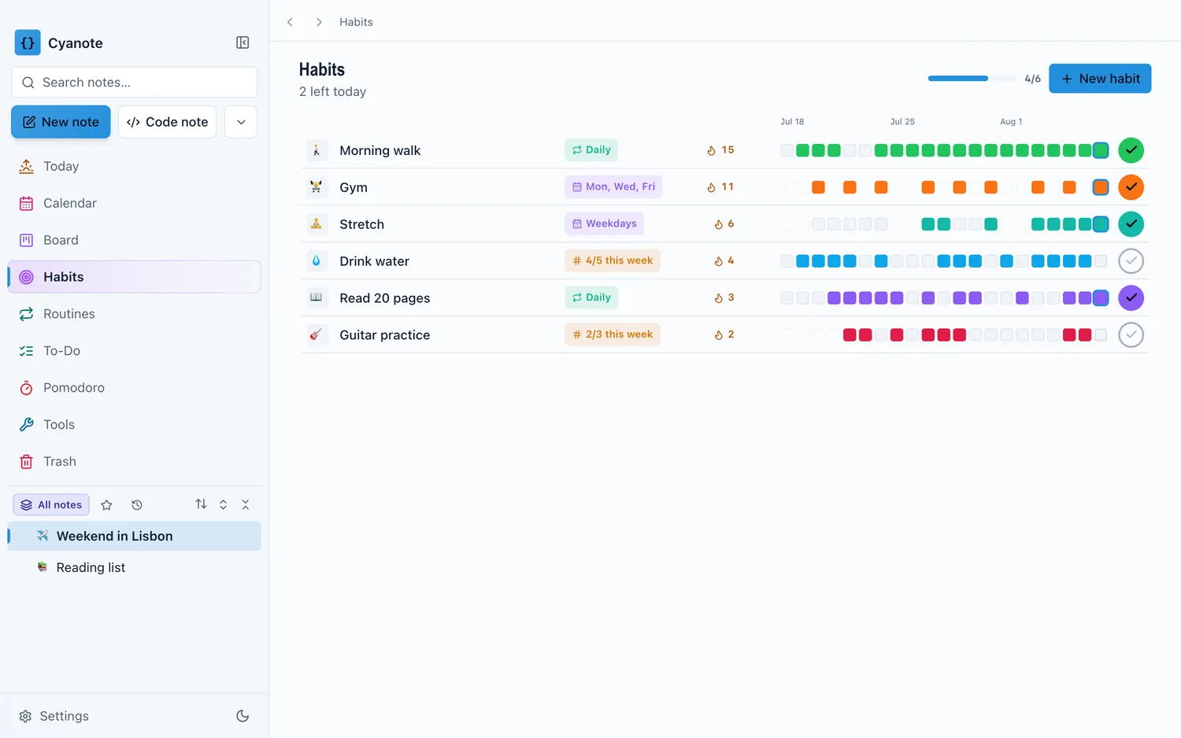The width and height of the screenshot is (1181, 738).
Task: Open the Drink water habit name
Action: (x=374, y=261)
